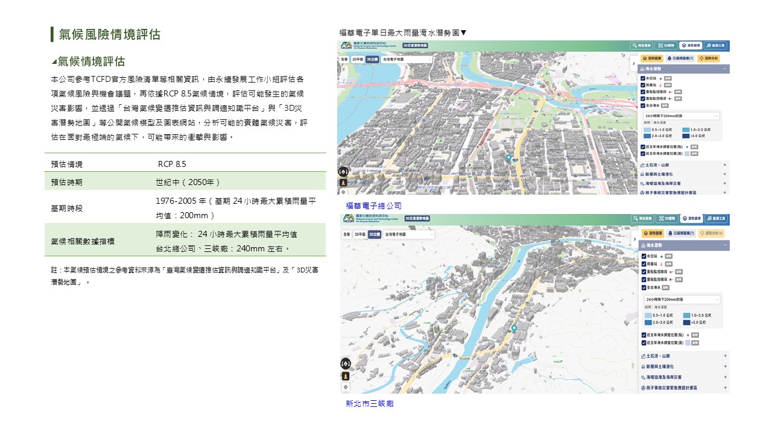Click the location pin in the Sanxia map
The image size is (772, 434).
[x=514, y=329]
